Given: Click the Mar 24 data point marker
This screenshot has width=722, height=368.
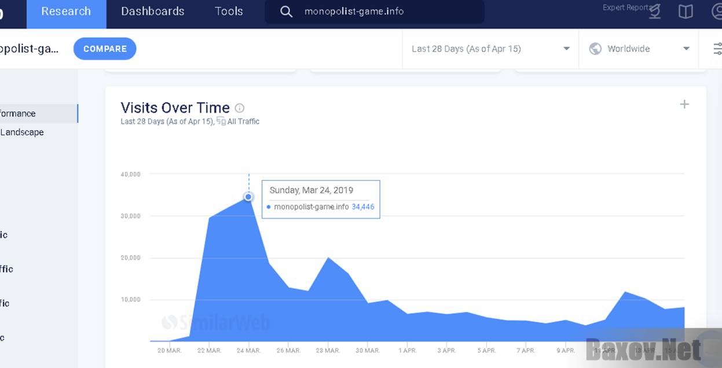Looking at the screenshot, I should pyautogui.click(x=248, y=197).
